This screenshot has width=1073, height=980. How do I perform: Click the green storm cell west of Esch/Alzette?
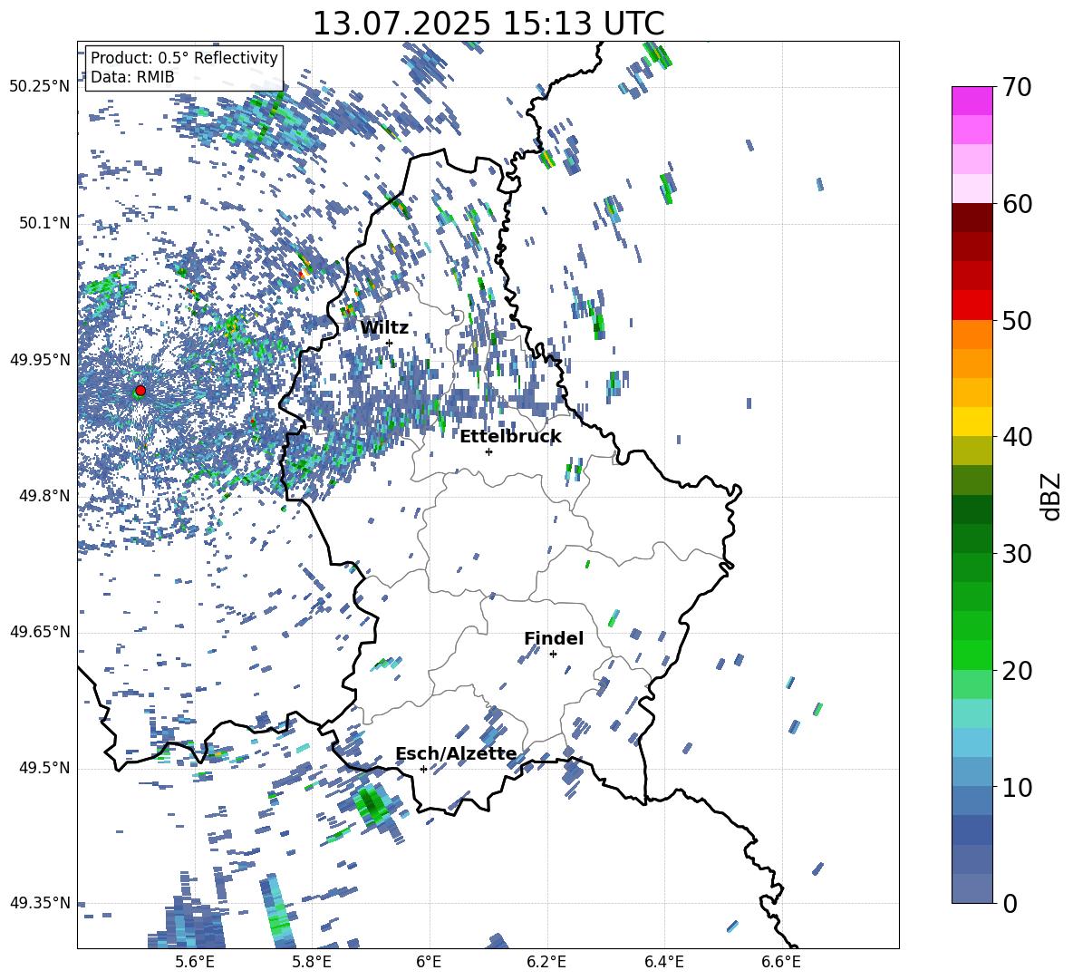(372, 804)
